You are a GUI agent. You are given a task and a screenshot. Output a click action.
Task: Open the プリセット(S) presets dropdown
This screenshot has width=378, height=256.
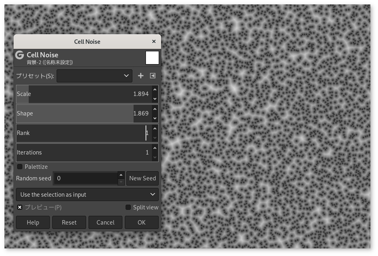pos(94,76)
